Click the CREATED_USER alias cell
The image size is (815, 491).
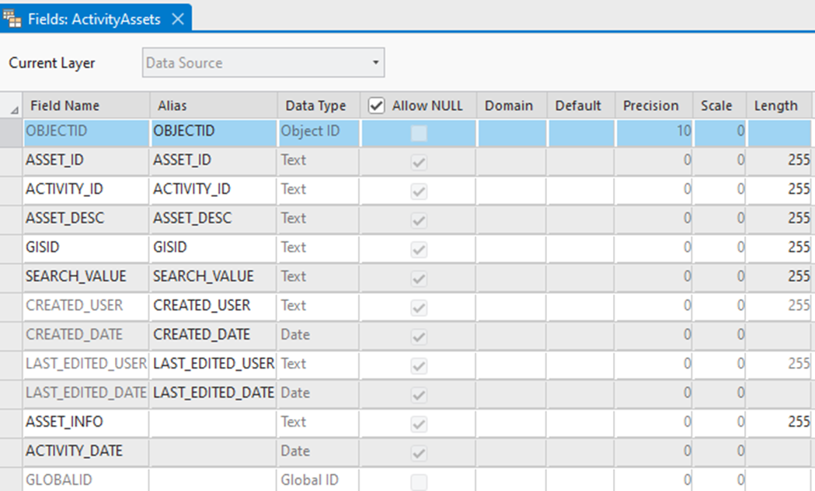click(213, 306)
